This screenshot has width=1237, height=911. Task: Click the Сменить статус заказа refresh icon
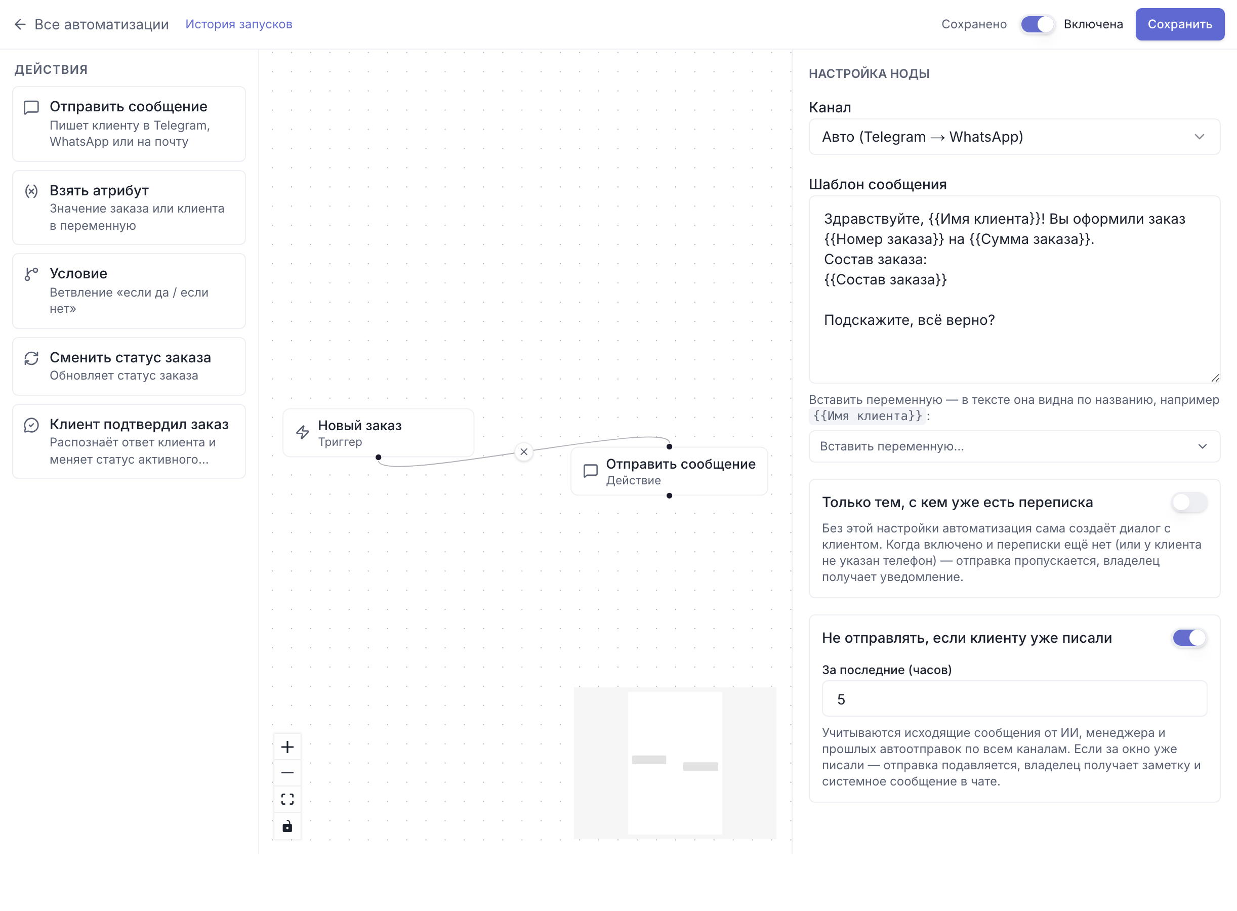point(31,358)
